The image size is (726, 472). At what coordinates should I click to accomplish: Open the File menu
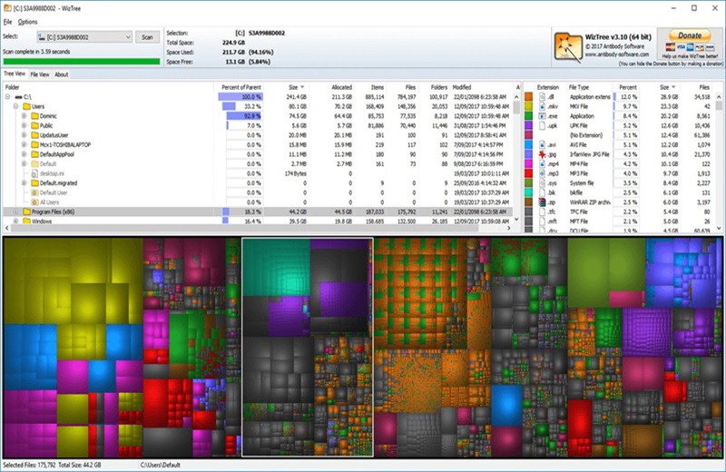tap(7, 22)
